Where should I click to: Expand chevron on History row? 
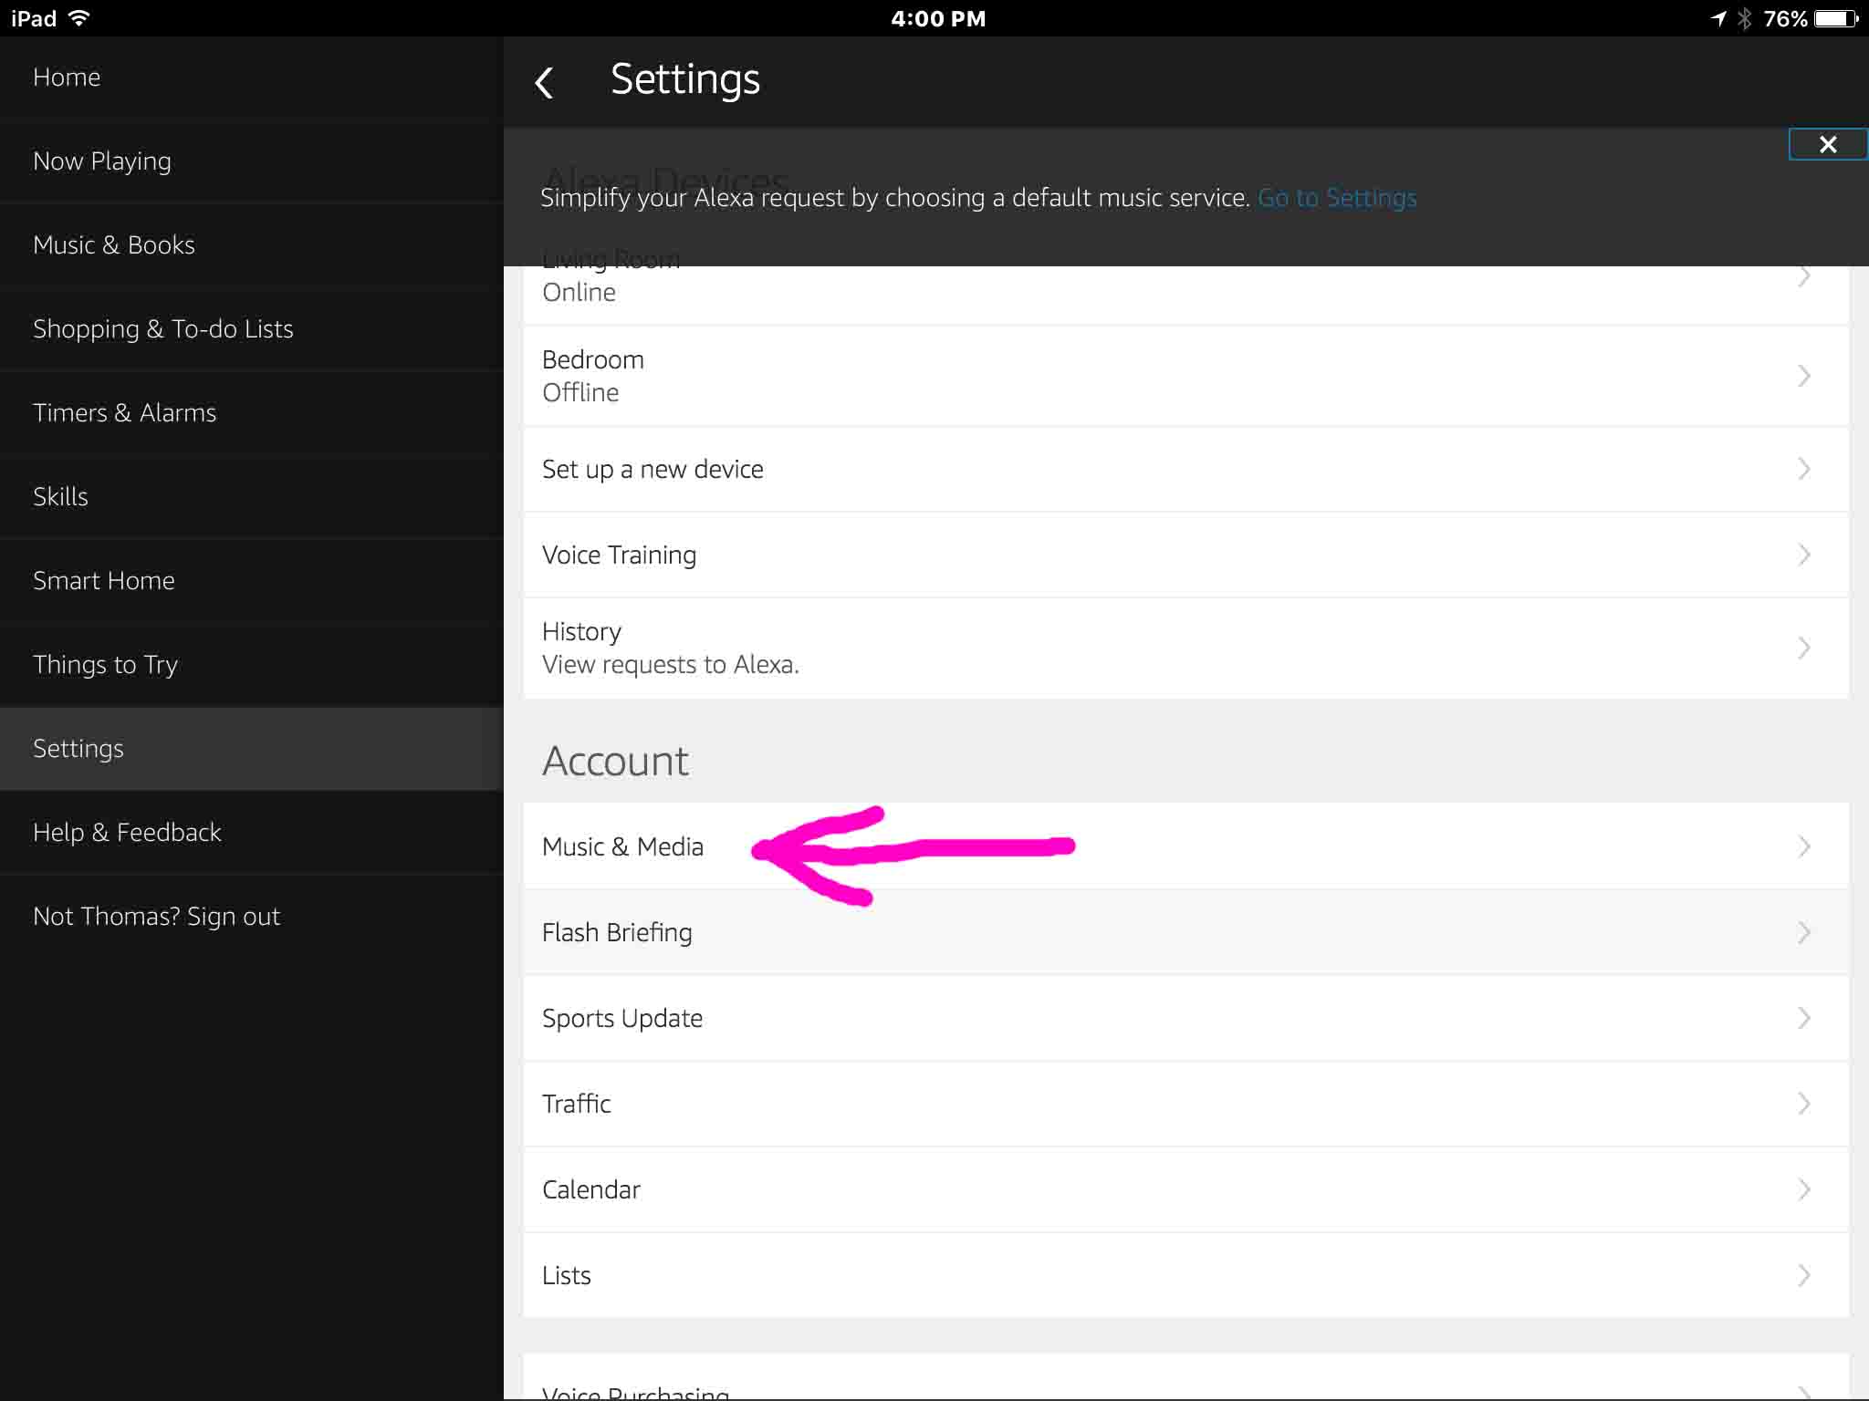(1804, 649)
